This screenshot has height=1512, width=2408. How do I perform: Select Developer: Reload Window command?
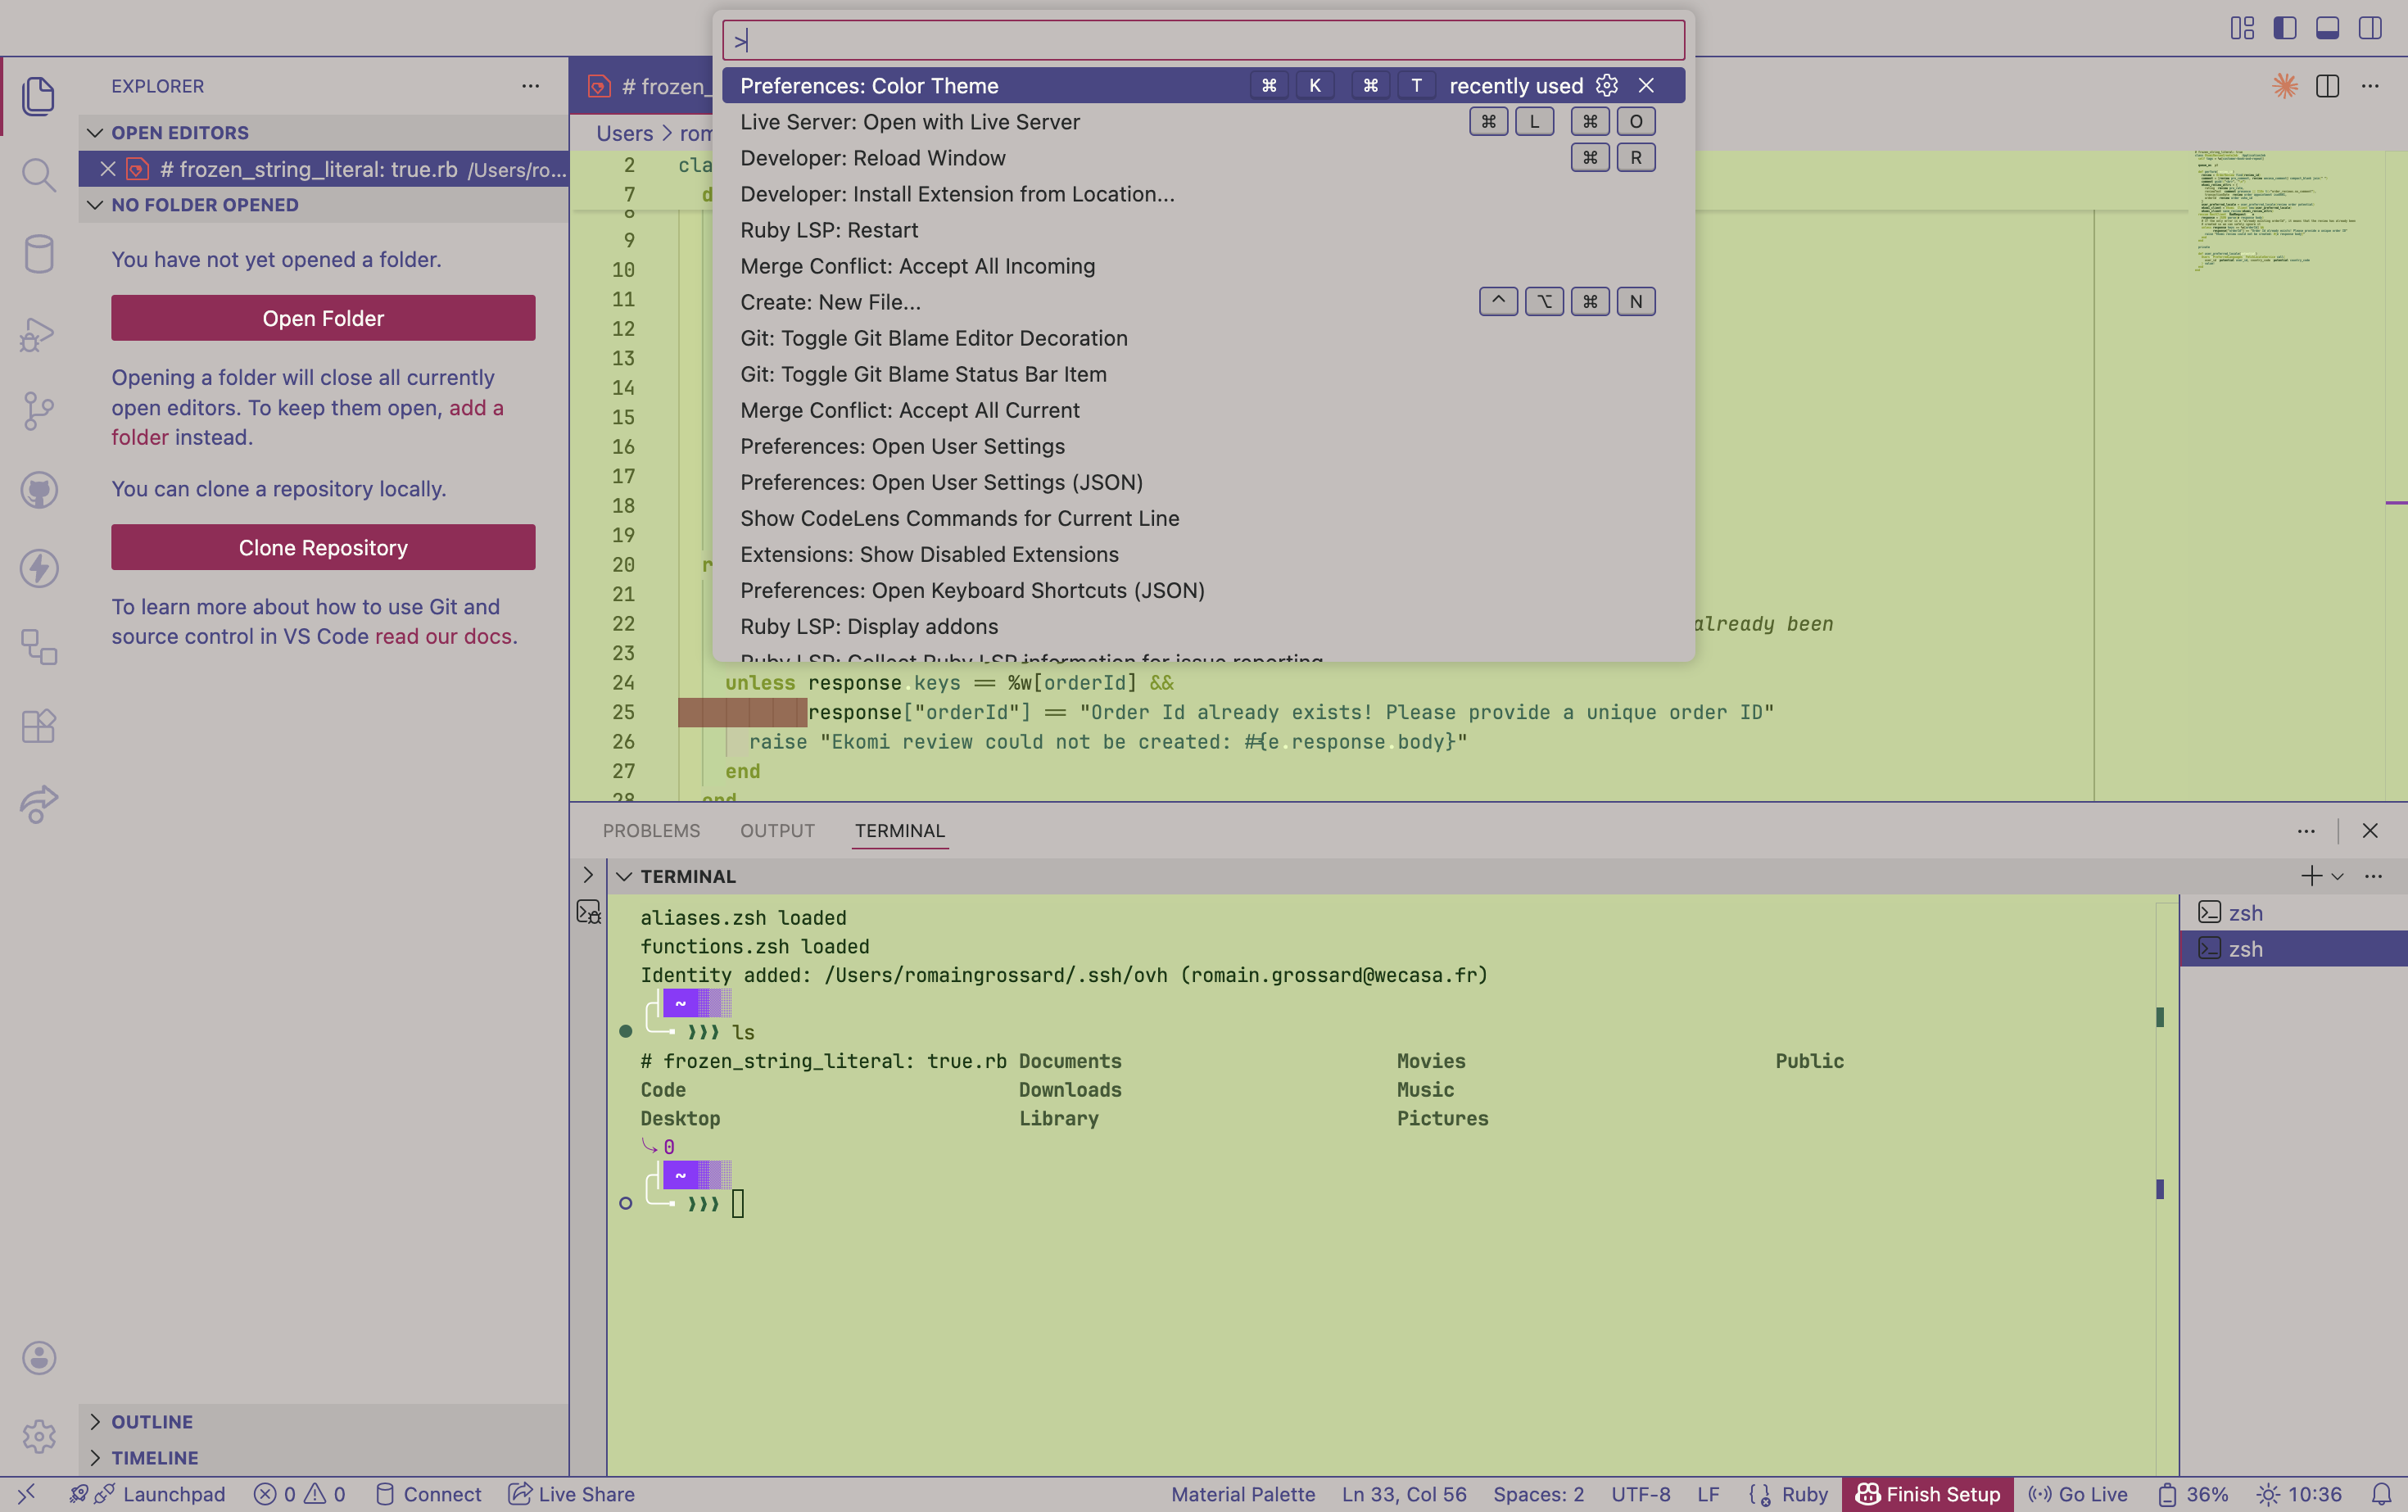pyautogui.click(x=872, y=158)
